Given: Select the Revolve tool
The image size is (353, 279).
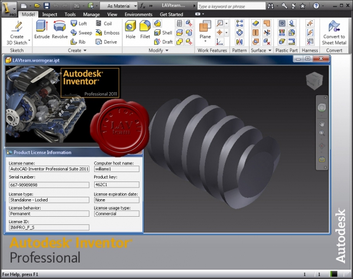Looking at the screenshot, I should coord(59,29).
